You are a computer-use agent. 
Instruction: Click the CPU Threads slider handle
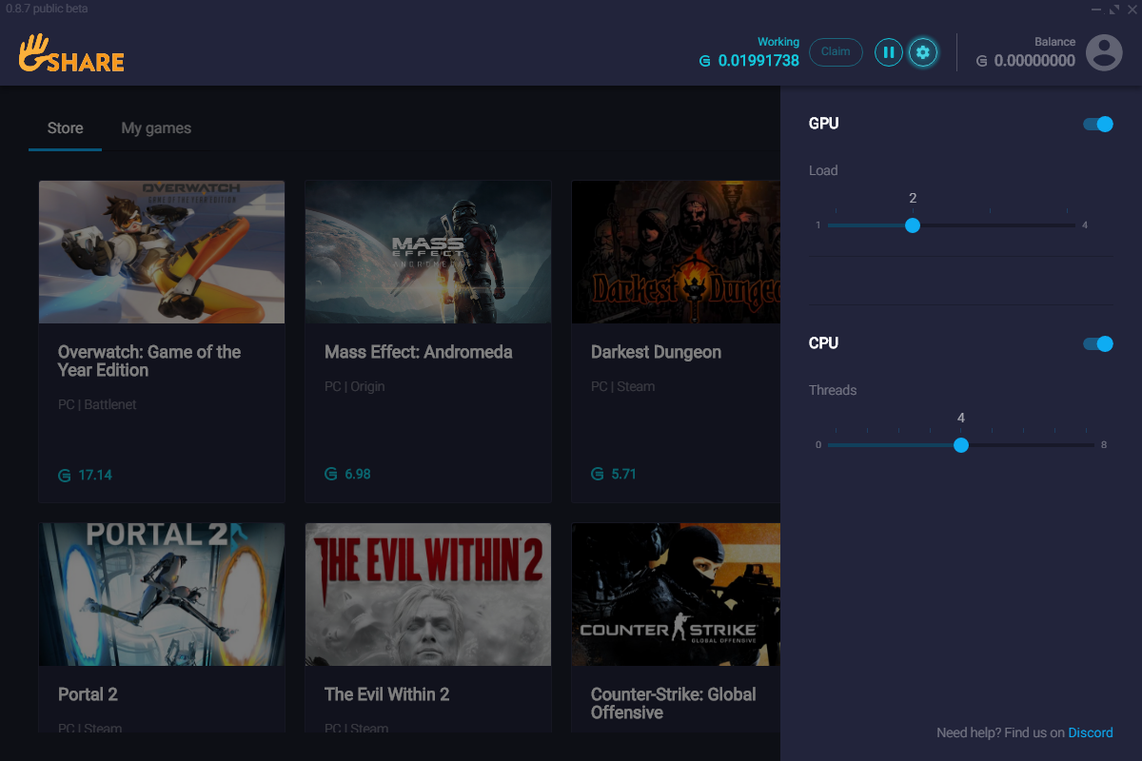point(961,445)
